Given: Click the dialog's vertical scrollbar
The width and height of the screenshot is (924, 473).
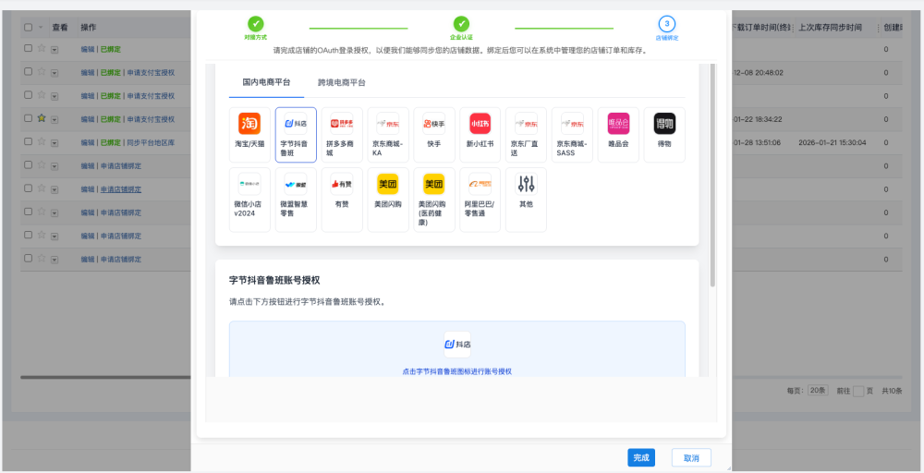Looking at the screenshot, I should (x=712, y=176).
